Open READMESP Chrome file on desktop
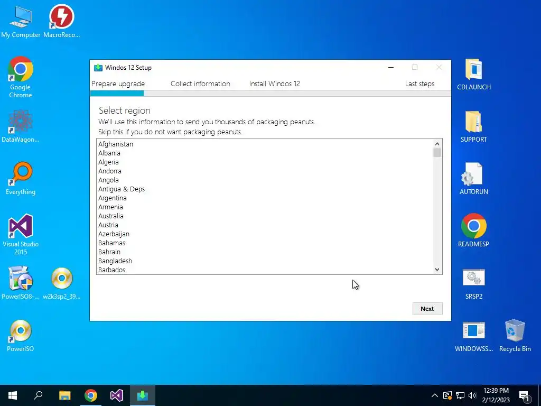Image resolution: width=541 pixels, height=406 pixels. (474, 230)
